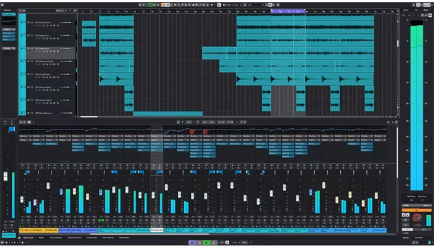Click the project horizontal scrollbar thumb
The height and width of the screenshot is (248, 434).
[89, 117]
